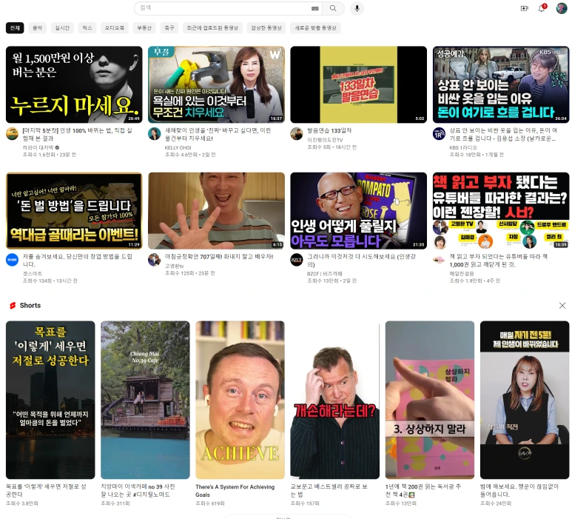Open the '책 읽고 부자 되었다는 유튜버를 따라' title

coord(498,260)
